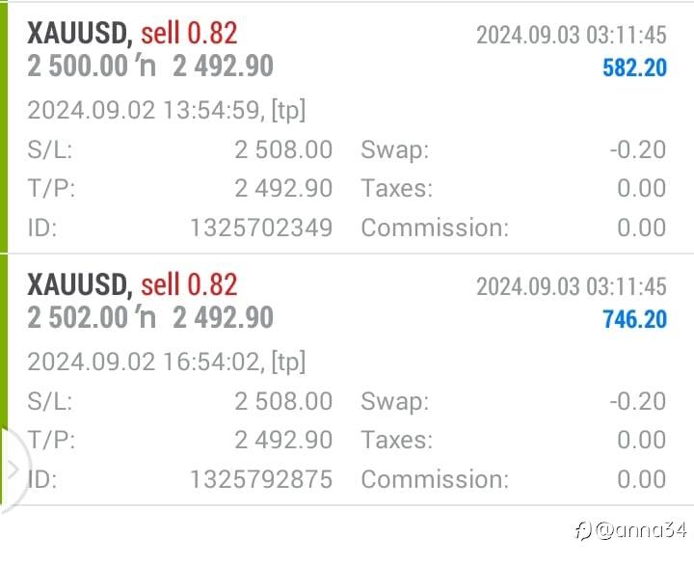Tap the second trade's Commission 0.00 value
694x564 pixels.
pyautogui.click(x=642, y=479)
